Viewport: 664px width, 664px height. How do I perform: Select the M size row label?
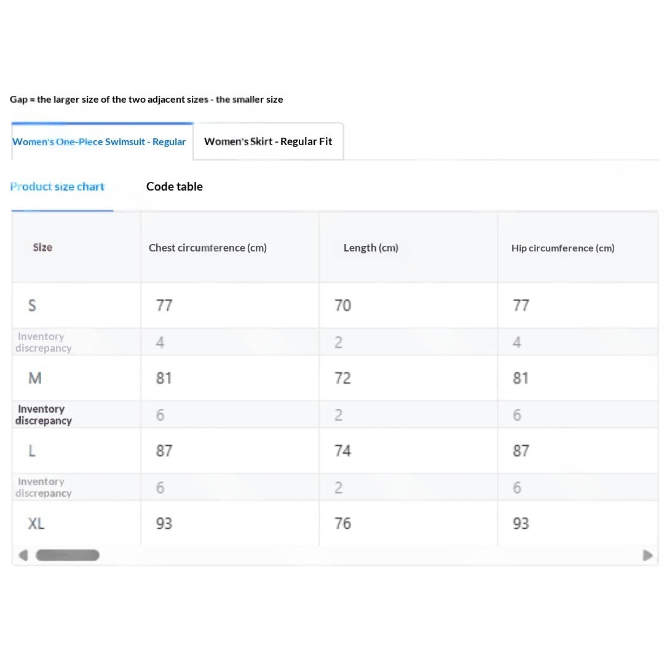pyautogui.click(x=35, y=378)
